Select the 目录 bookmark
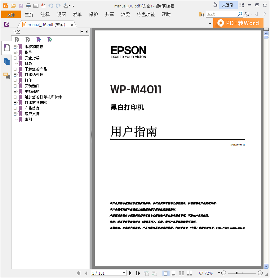The height and width of the screenshot is (278, 270). pos(28,64)
